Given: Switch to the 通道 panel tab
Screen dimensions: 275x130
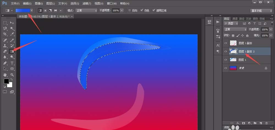Looking at the screenshot, I should coord(234,19).
